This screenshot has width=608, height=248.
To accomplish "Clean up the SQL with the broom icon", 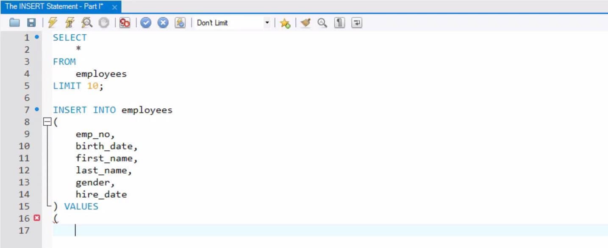I will (305, 22).
